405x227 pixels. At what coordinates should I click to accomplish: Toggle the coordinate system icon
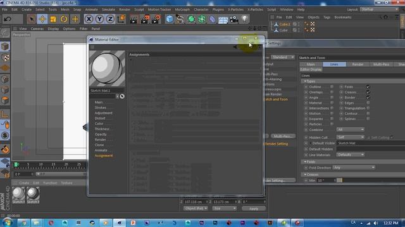point(121,19)
